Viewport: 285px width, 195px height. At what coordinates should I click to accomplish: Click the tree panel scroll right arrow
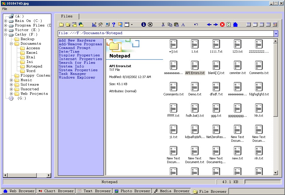(x=48, y=175)
